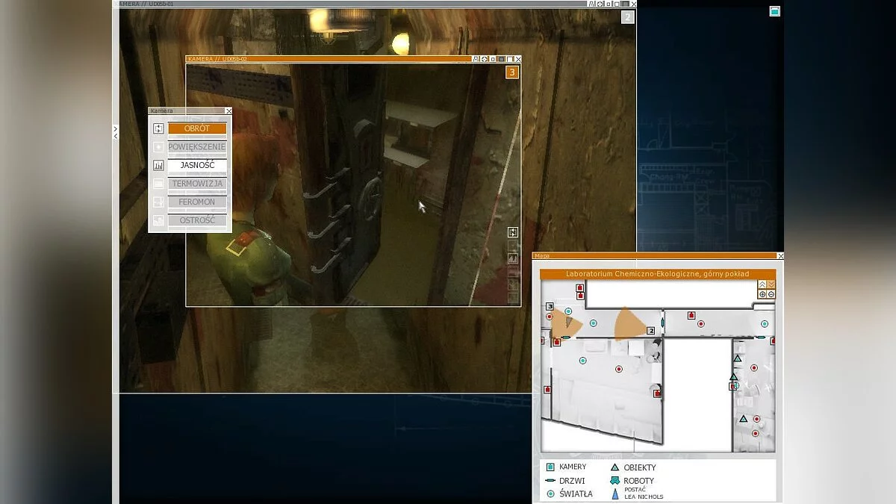Click the thermal icon beside TERMOWIZJA
Image resolution: width=896 pixels, height=504 pixels.
158,184
